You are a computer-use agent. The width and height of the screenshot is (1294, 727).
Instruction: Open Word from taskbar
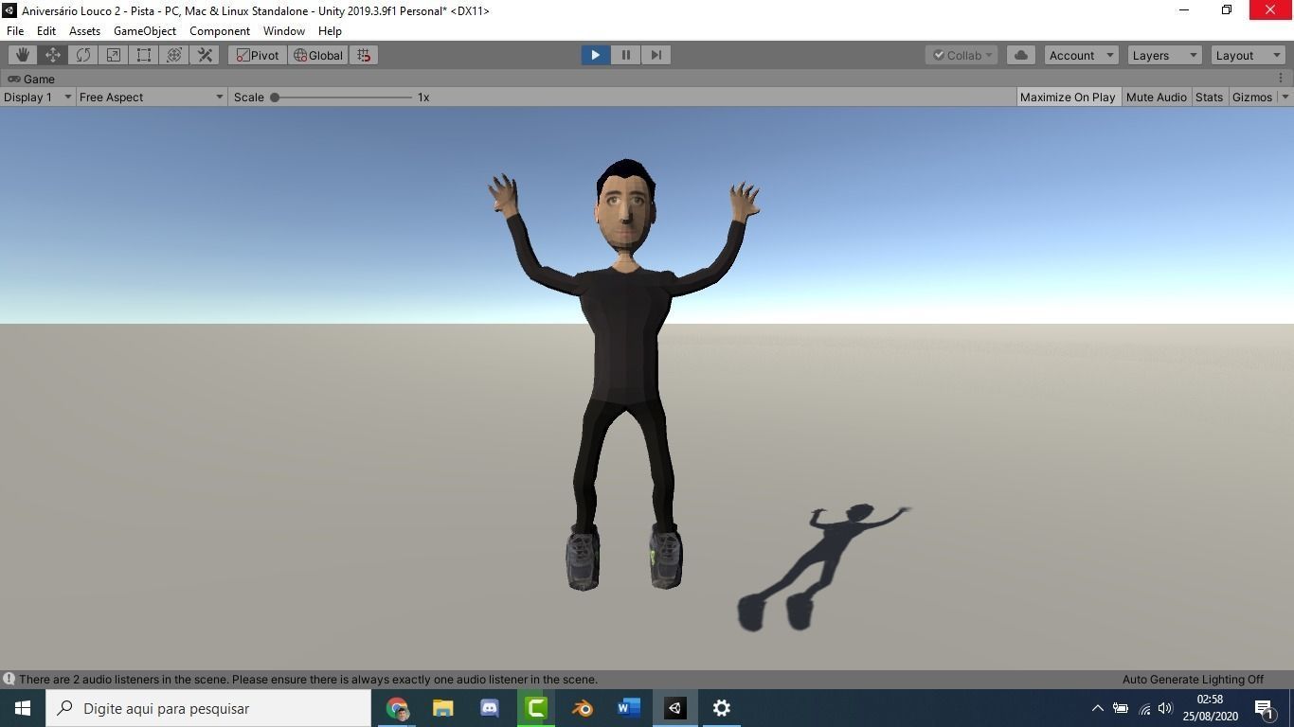coord(629,708)
